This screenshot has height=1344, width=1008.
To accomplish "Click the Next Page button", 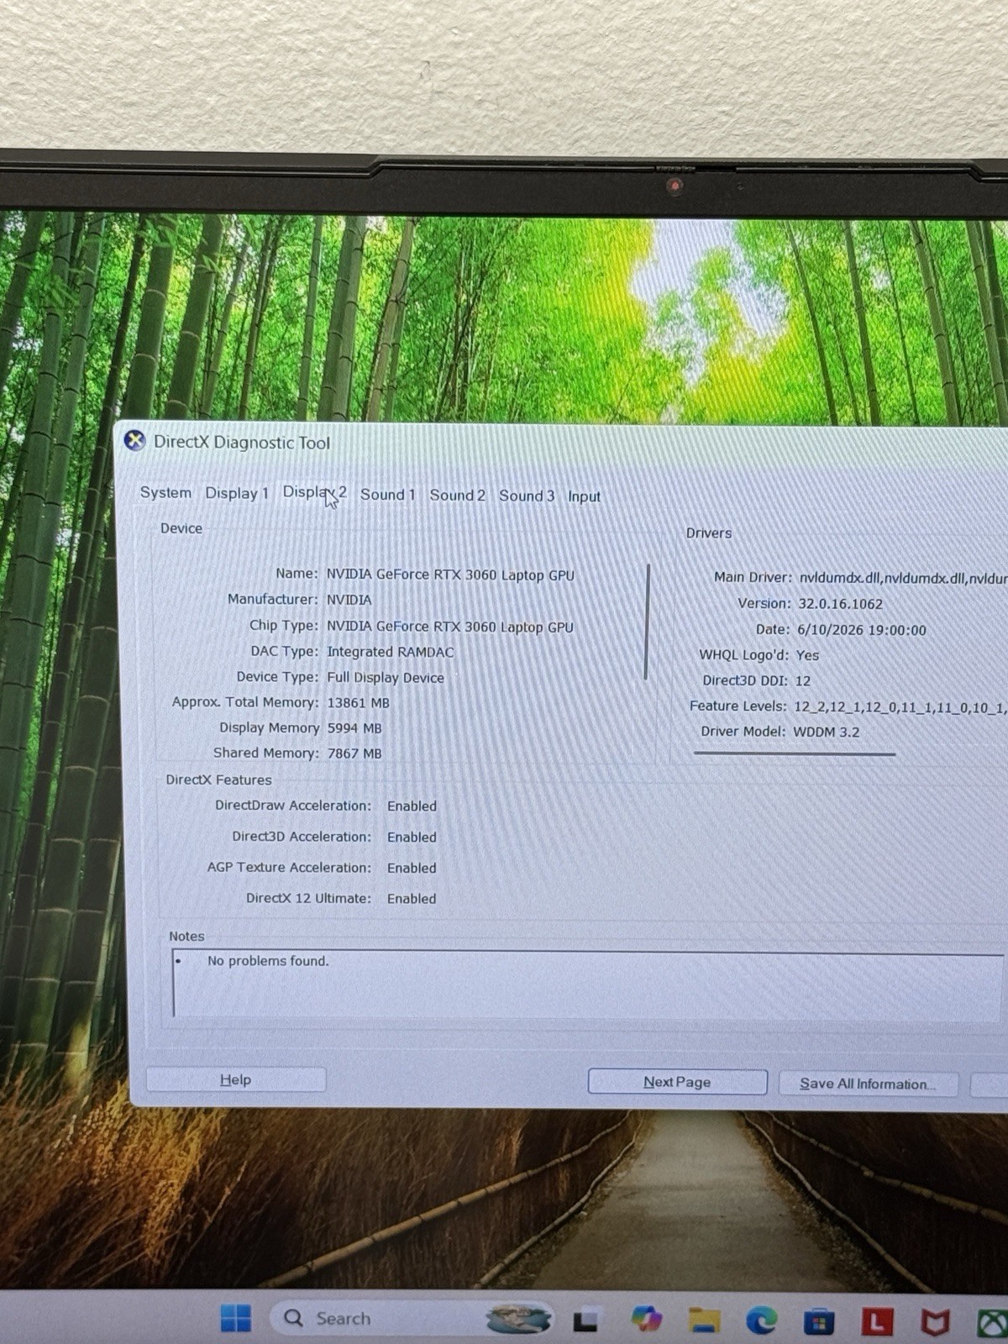I will click(677, 1082).
